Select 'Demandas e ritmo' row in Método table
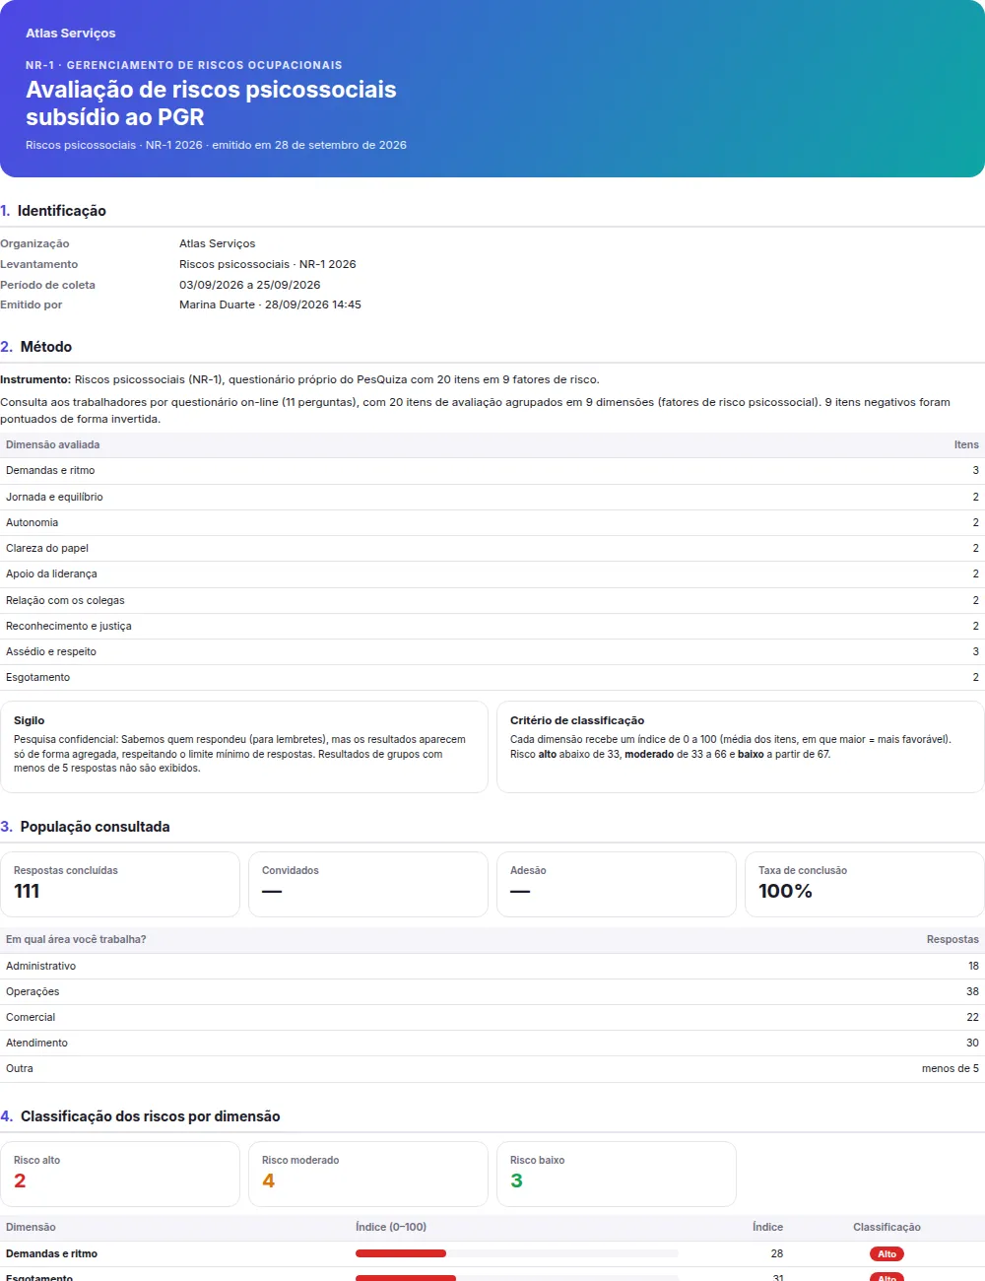Screen dimensions: 985x1281 [492, 471]
